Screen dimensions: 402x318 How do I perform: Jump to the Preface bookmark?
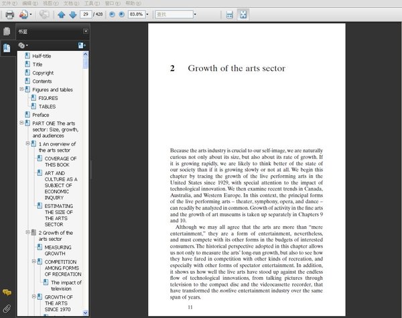point(40,115)
